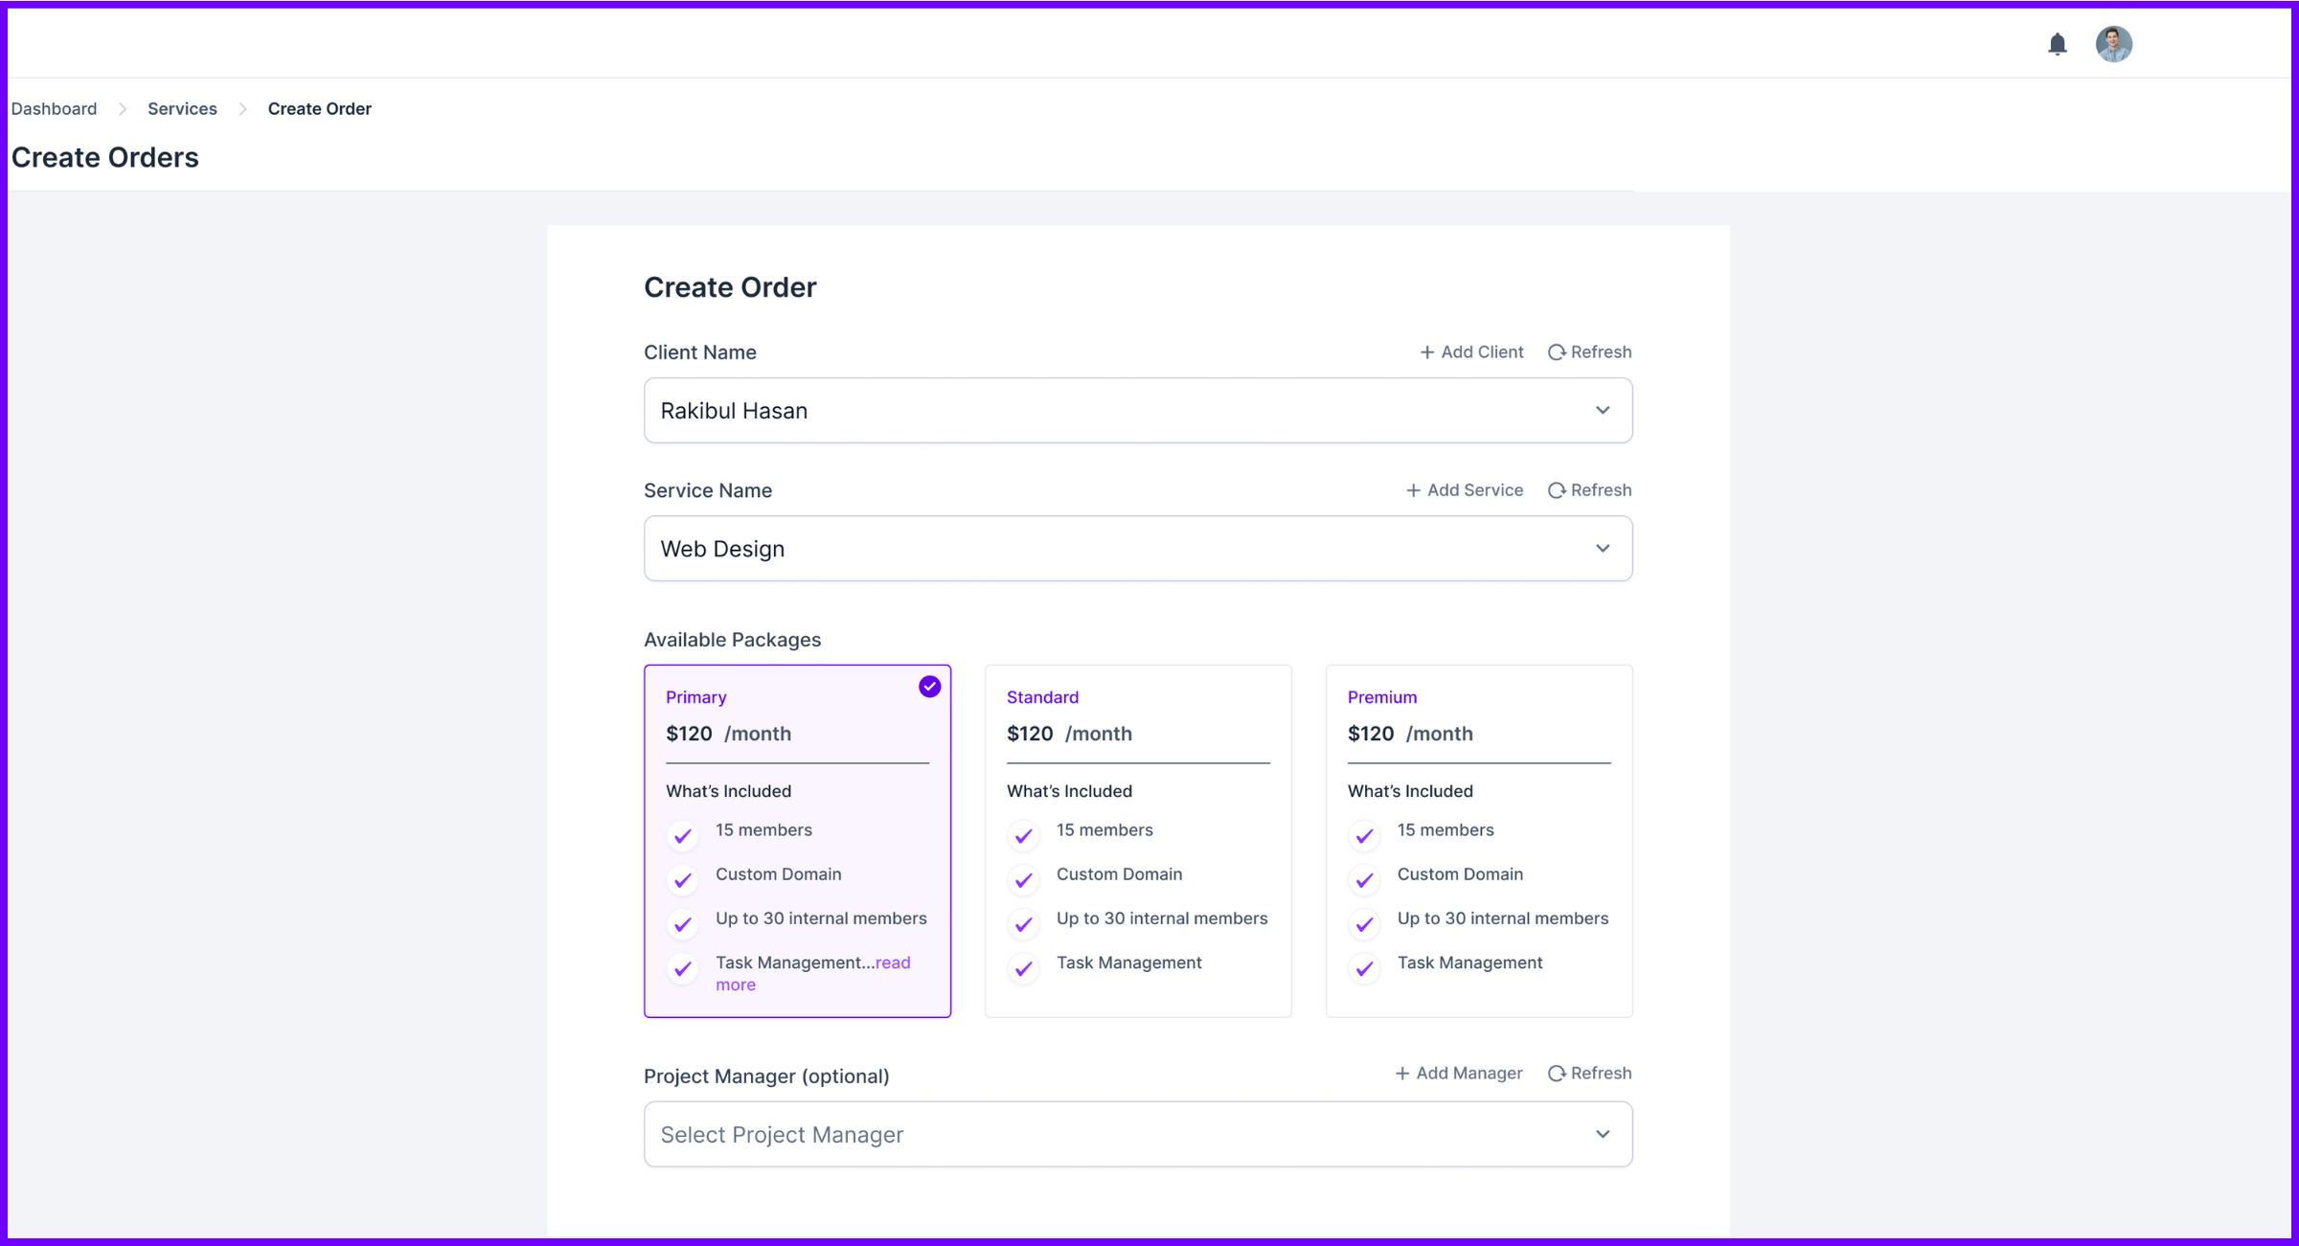The height and width of the screenshot is (1246, 2299).
Task: Click the Refresh icon beside Add Service
Action: [x=1556, y=489]
